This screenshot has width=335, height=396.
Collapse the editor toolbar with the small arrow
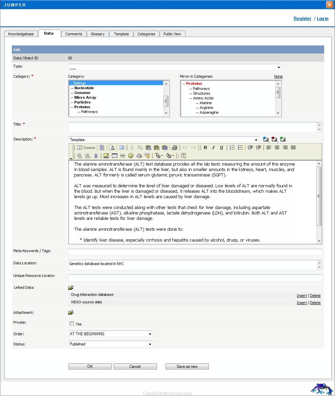click(x=71, y=158)
